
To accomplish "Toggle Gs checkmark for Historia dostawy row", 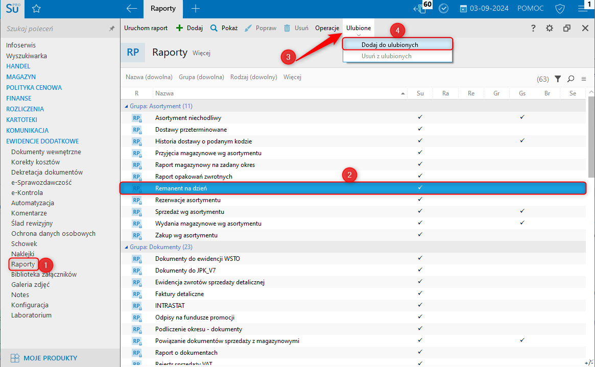I will (x=522, y=141).
